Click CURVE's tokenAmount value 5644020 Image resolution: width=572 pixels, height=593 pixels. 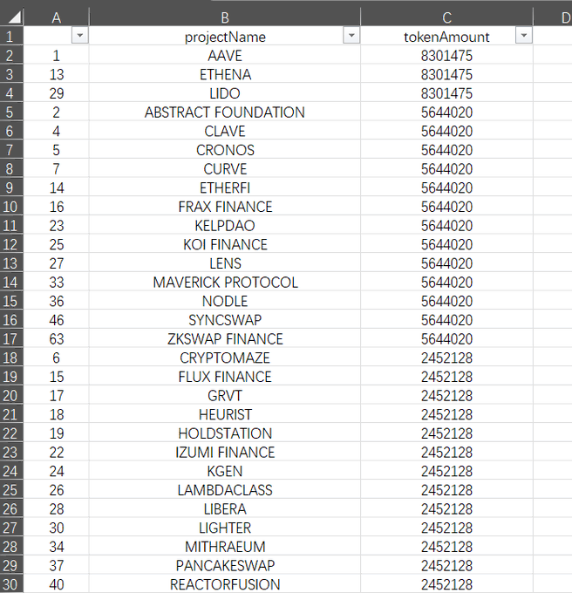(446, 169)
